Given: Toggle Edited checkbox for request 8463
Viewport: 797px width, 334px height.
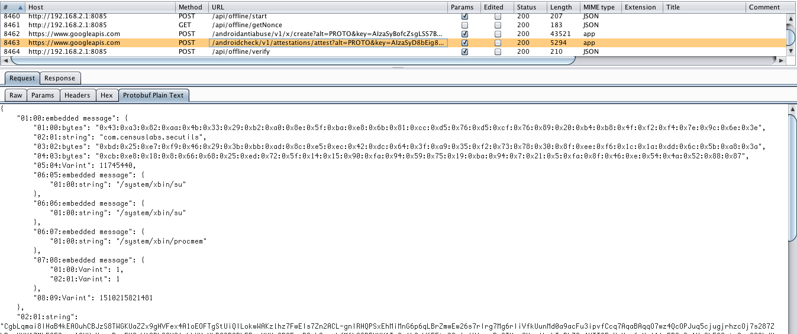Looking at the screenshot, I should coord(498,43).
